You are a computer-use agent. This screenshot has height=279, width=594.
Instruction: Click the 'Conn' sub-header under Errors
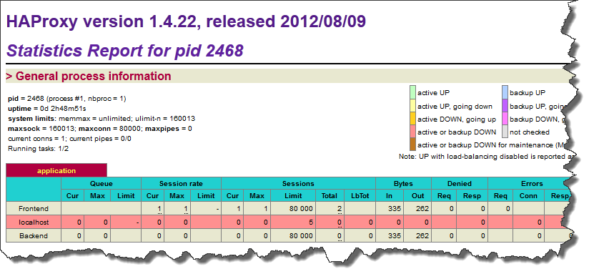(528, 195)
